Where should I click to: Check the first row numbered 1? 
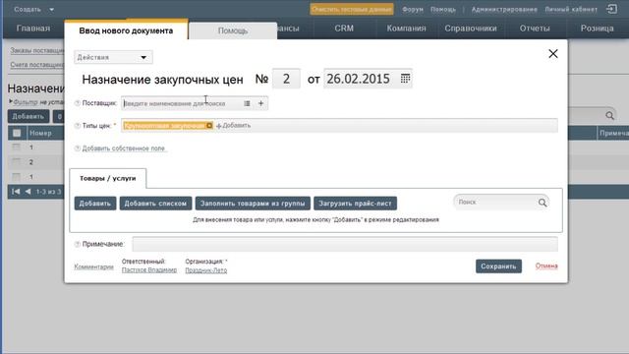point(16,147)
